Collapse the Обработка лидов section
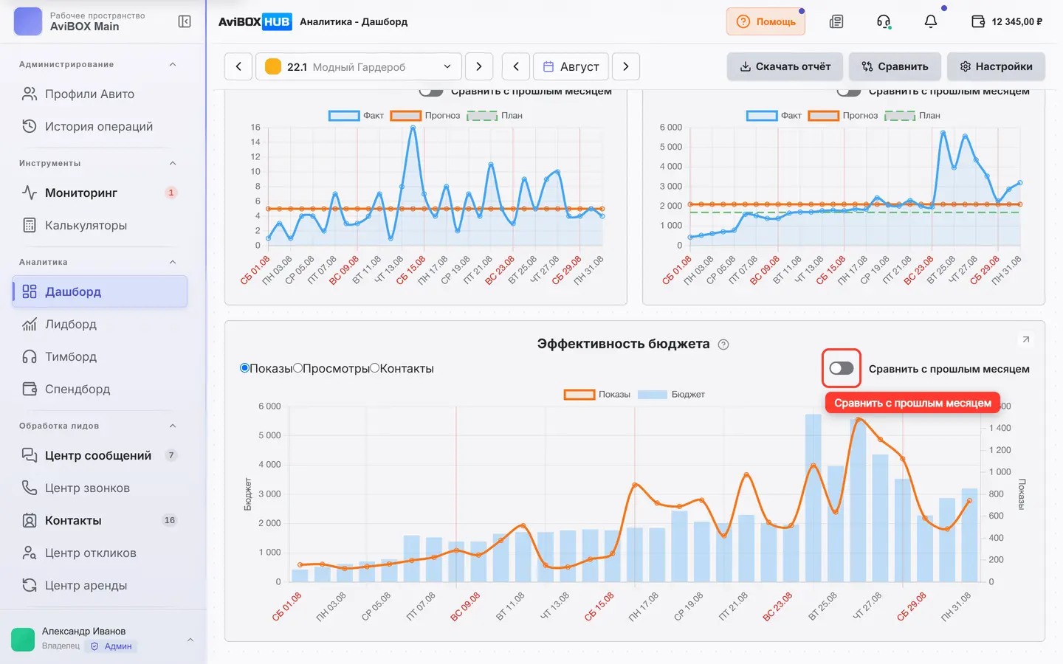 [x=173, y=426]
